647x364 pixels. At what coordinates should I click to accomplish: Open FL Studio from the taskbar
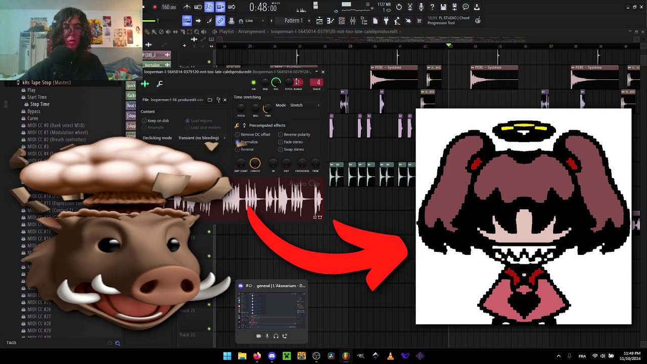[346, 356]
